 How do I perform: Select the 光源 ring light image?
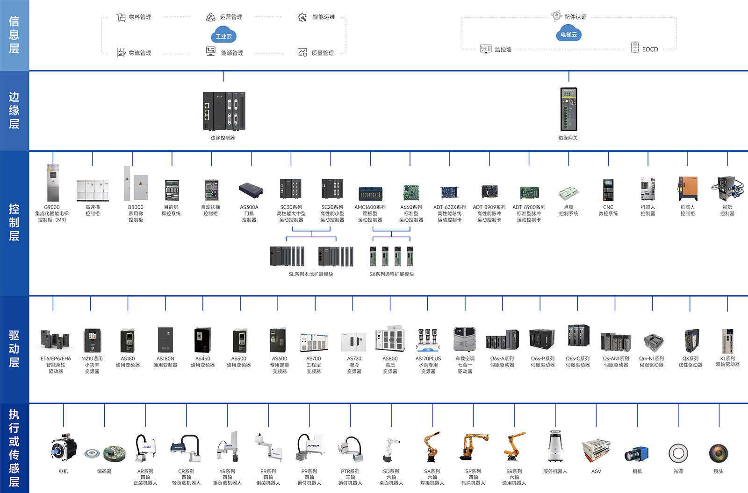click(x=678, y=453)
